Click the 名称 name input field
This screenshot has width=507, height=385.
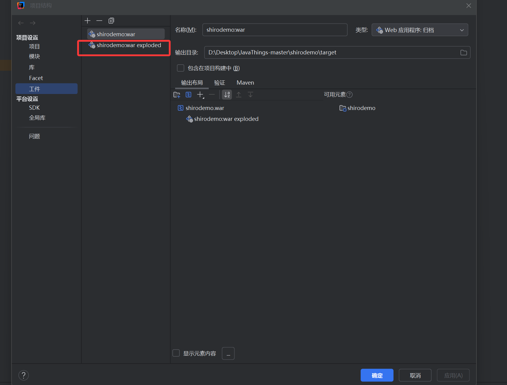point(275,30)
